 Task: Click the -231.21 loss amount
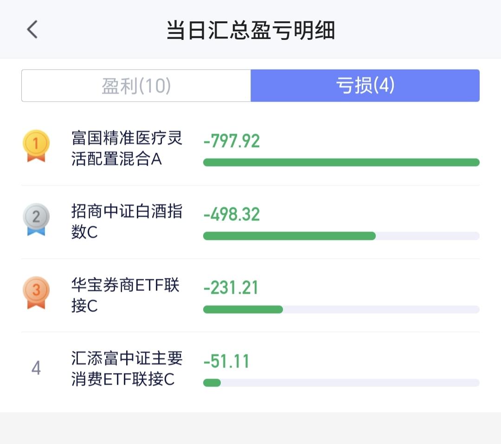pos(231,288)
